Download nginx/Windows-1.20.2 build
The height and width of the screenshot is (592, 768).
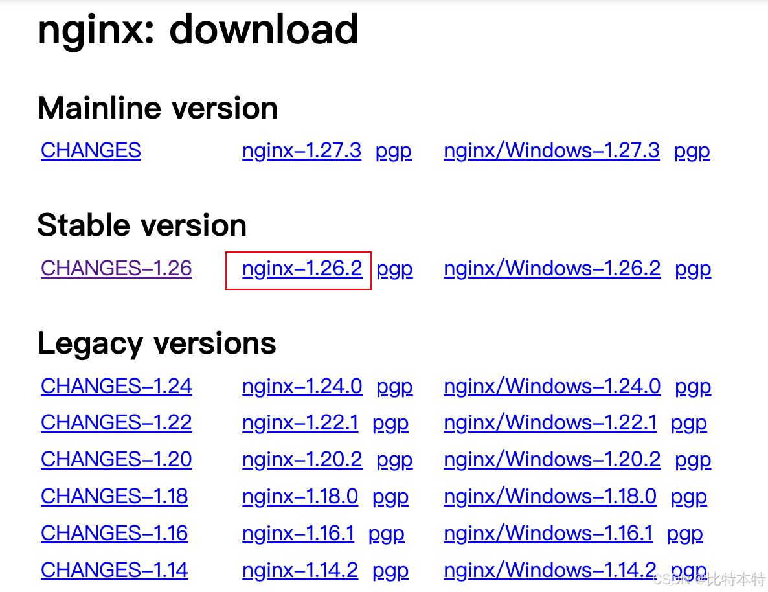(552, 459)
